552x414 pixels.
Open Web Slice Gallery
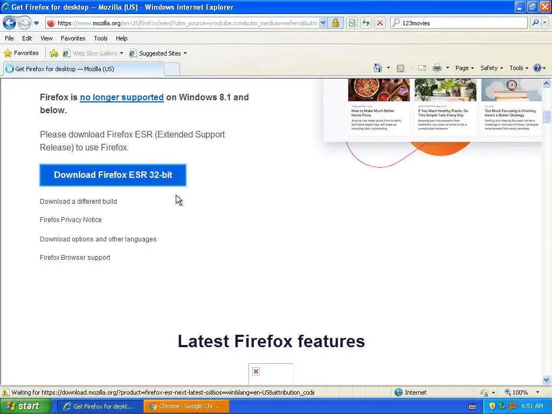93,53
